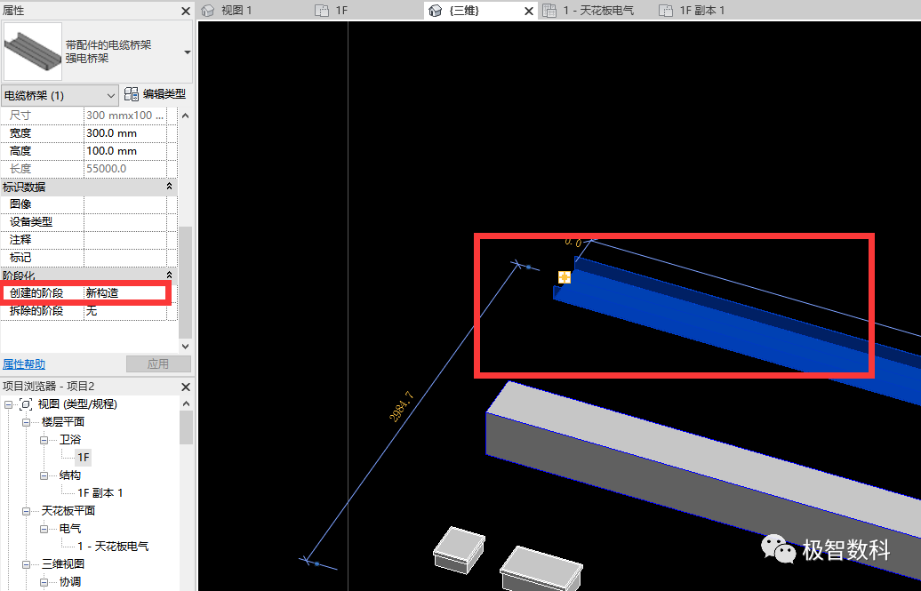921x591 pixels.
Task: Collapse the 标识数据 section
Action: (x=170, y=187)
